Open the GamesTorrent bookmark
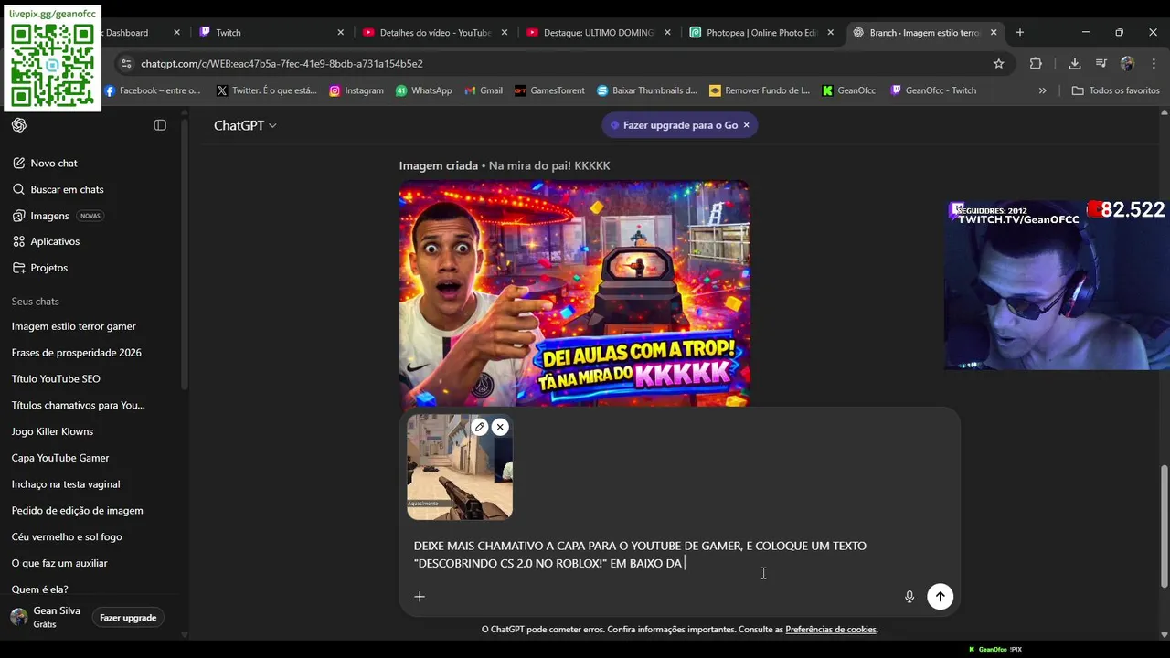Viewport: 1170px width, 658px height. pyautogui.click(x=549, y=90)
